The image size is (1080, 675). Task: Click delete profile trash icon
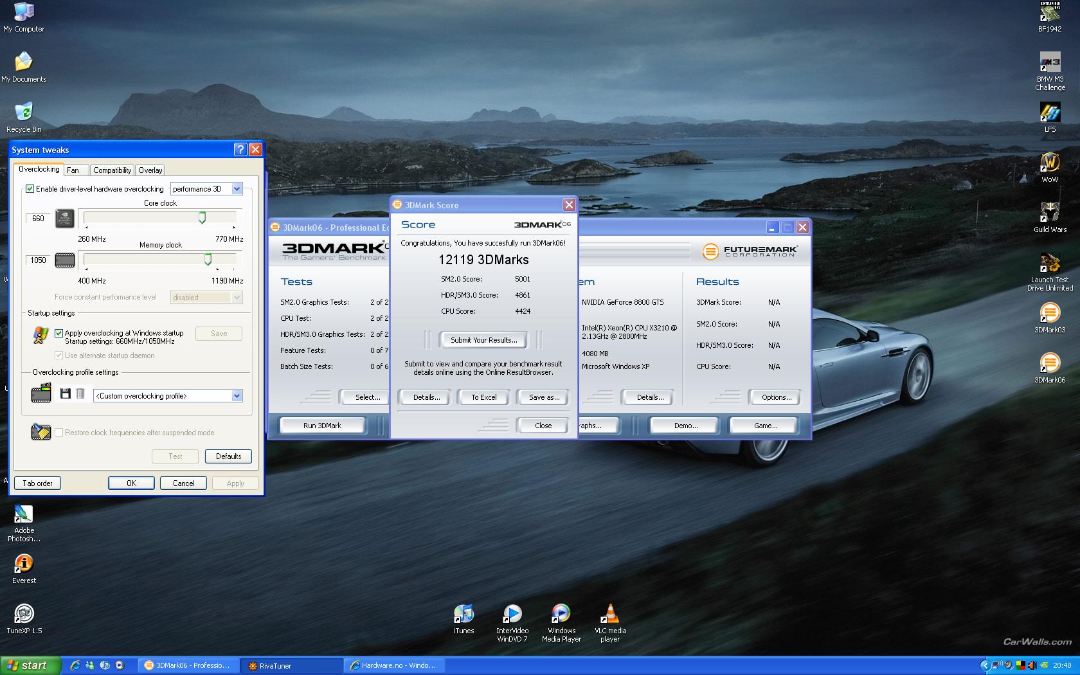[80, 393]
